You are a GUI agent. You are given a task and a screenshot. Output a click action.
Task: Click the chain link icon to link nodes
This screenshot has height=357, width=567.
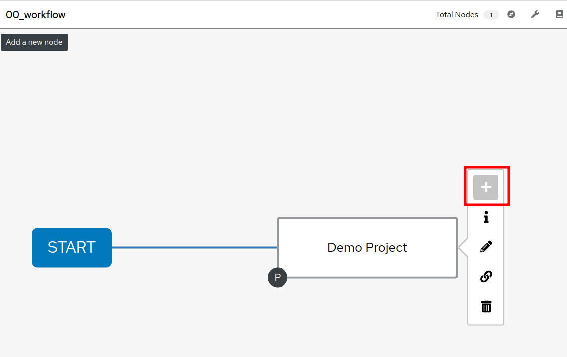pos(486,276)
